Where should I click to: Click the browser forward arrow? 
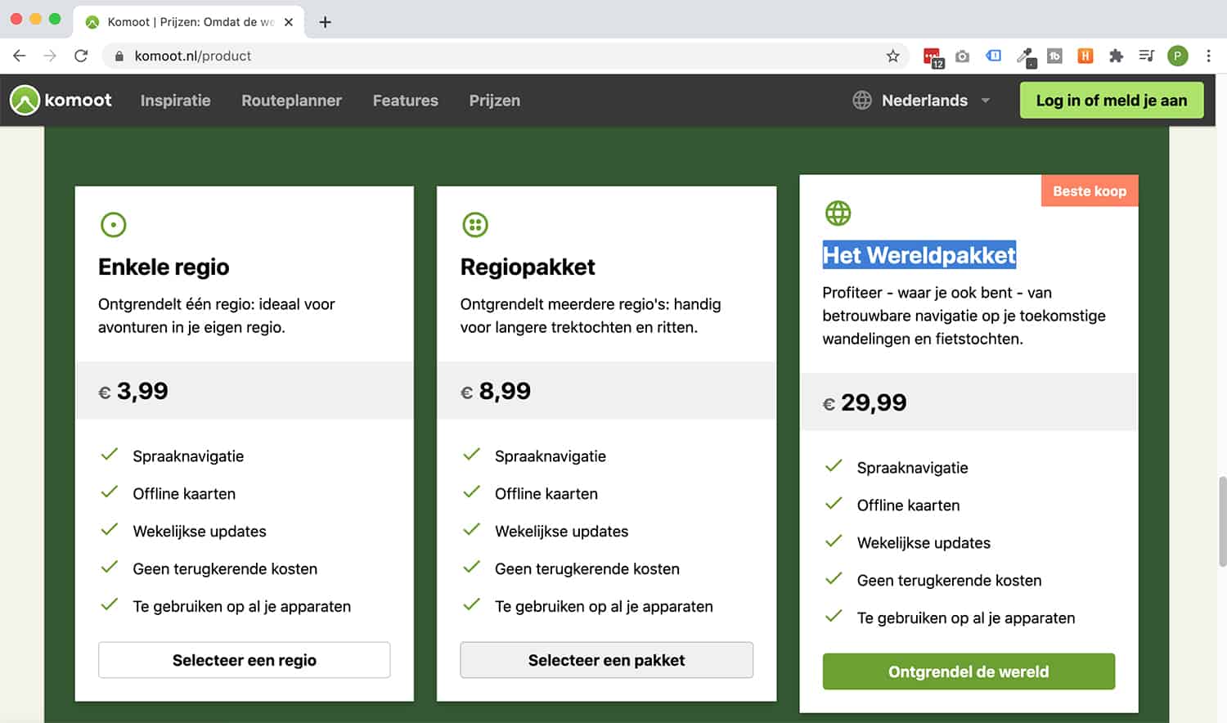(50, 56)
